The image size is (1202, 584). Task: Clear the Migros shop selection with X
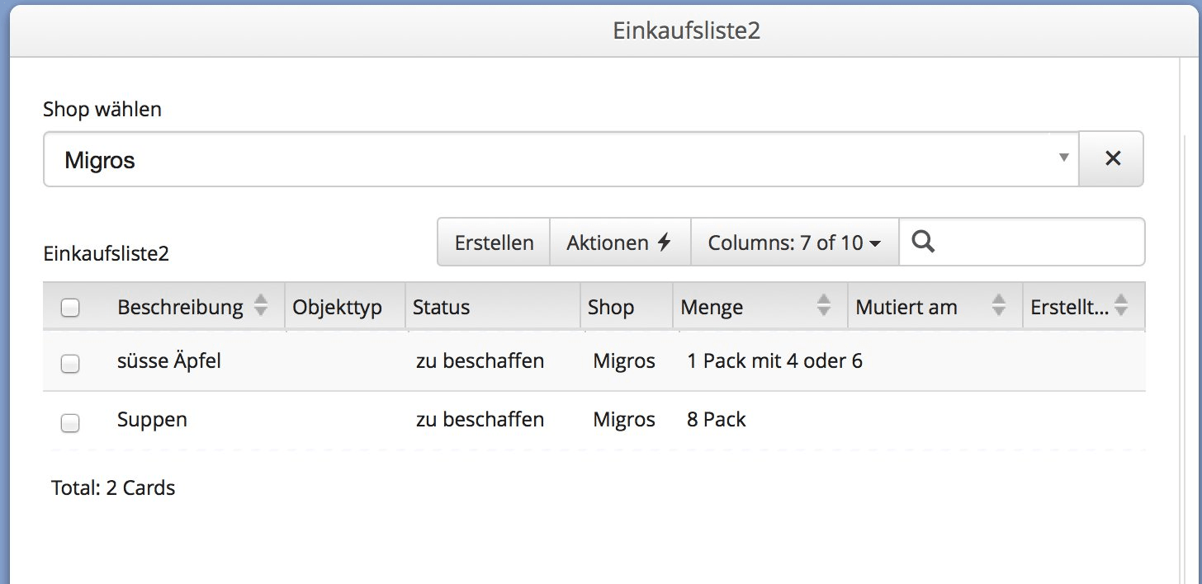(x=1112, y=159)
